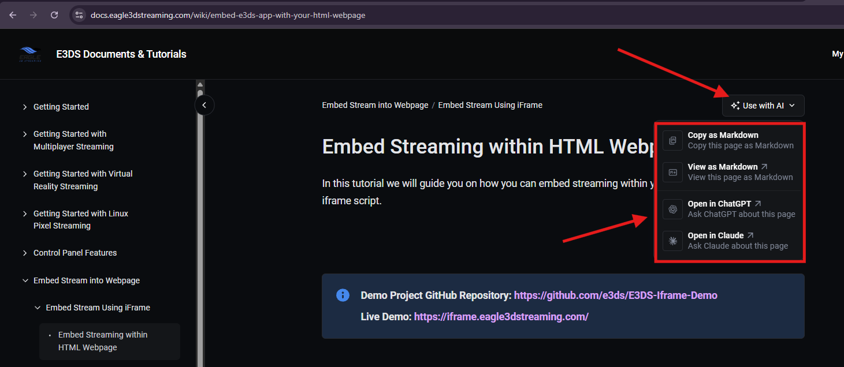Image resolution: width=844 pixels, height=367 pixels.
Task: Click Embed Stream into Webpage breadcrumb
Action: (x=375, y=105)
